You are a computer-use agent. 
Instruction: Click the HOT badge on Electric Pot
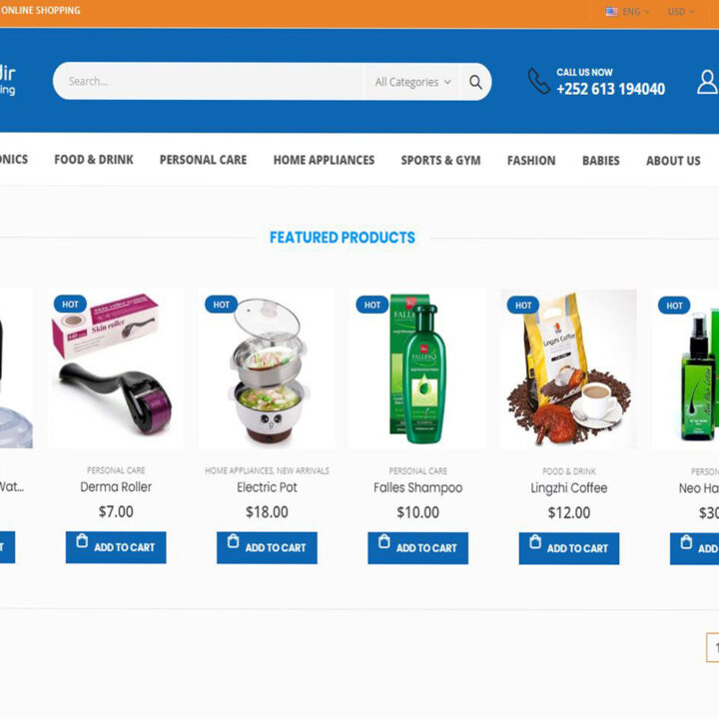coord(221,305)
